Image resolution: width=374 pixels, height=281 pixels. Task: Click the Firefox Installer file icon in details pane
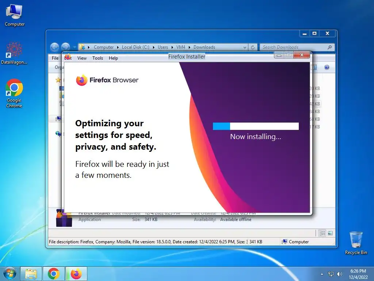pos(64,218)
